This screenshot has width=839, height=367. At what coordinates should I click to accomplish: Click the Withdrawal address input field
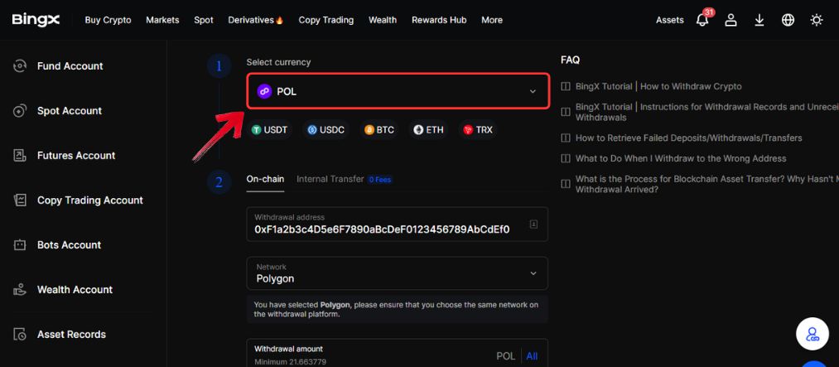click(x=397, y=225)
